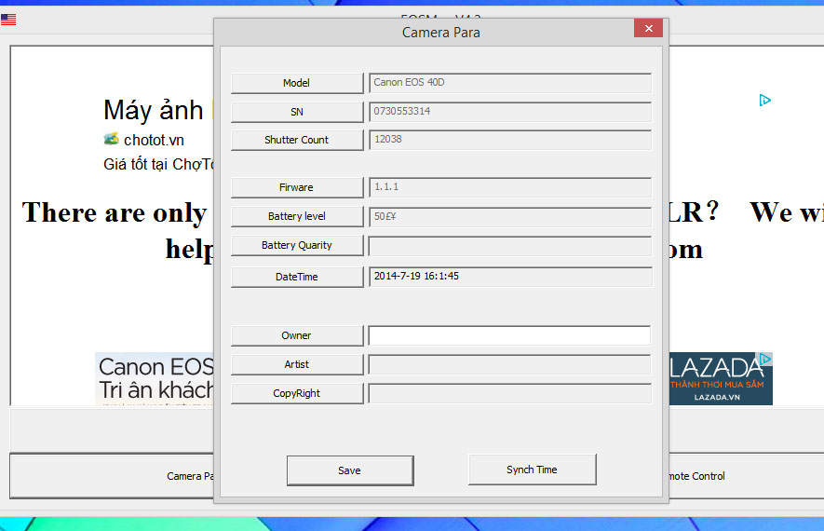Click the Shutter Count label button
Screen dimensions: 824x531
coord(297,140)
